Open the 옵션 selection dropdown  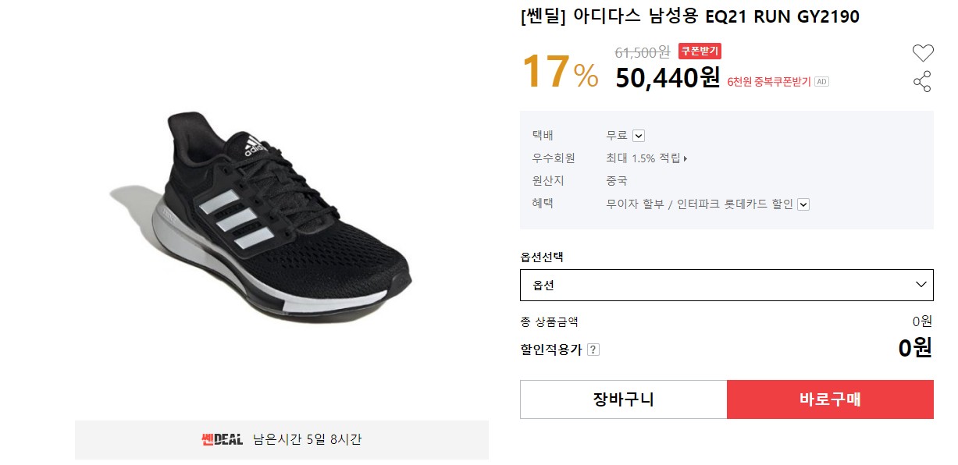[726, 285]
